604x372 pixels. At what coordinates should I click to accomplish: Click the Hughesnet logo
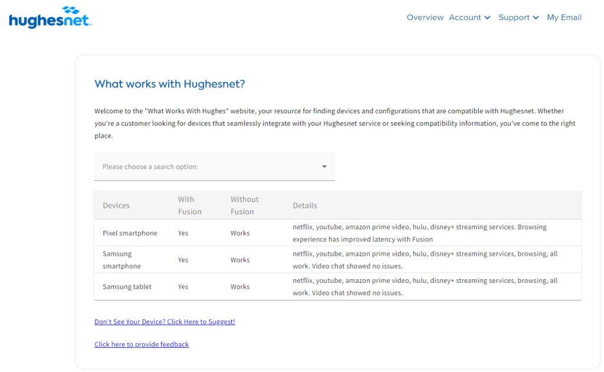(x=50, y=18)
